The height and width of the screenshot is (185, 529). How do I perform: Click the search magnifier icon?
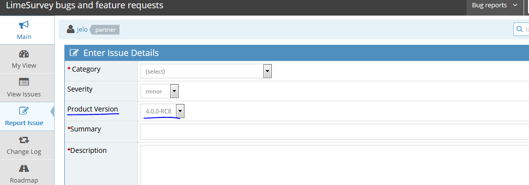(520, 29)
